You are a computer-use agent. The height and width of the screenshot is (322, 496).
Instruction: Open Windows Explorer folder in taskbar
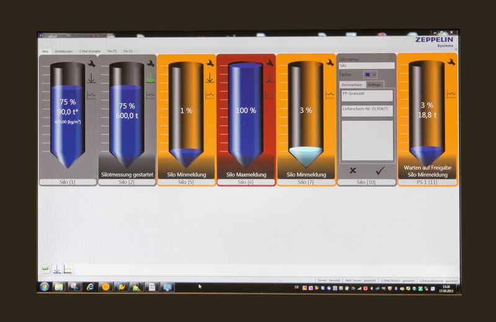[x=59, y=287]
